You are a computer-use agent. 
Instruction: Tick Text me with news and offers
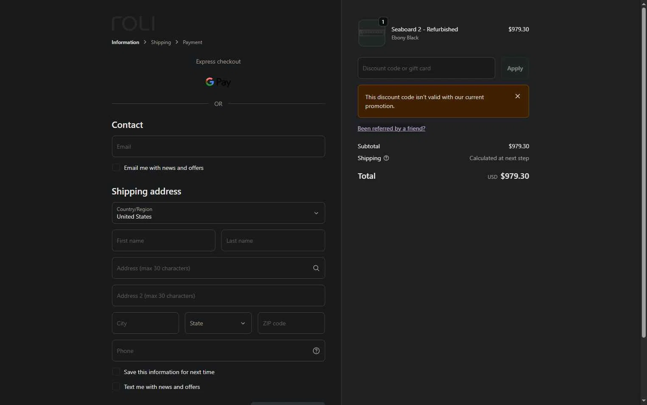116,387
